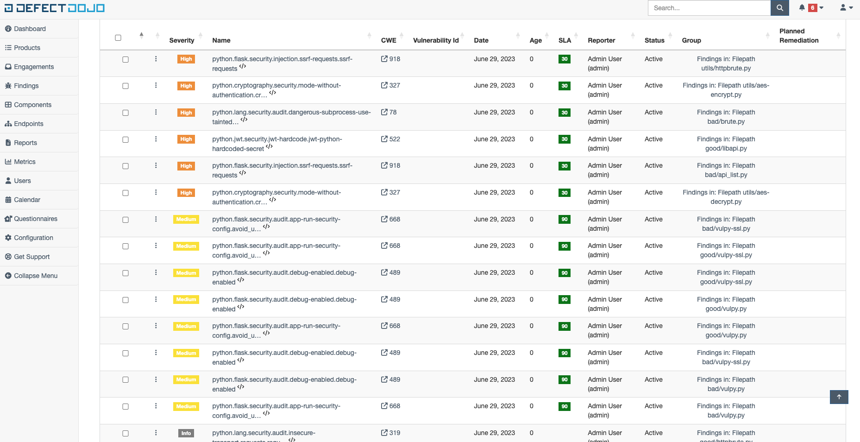
Task: Open the Endpoints sidebar item
Action: pos(39,124)
